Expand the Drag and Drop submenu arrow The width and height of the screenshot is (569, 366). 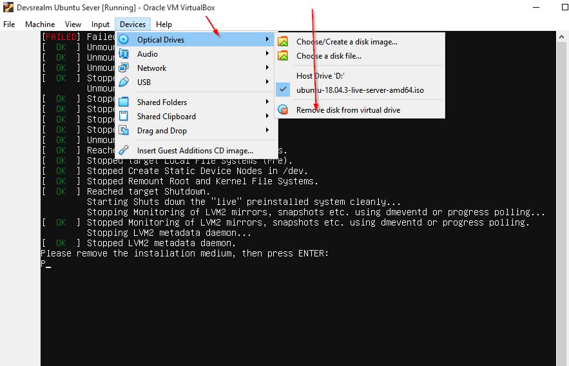pos(267,130)
